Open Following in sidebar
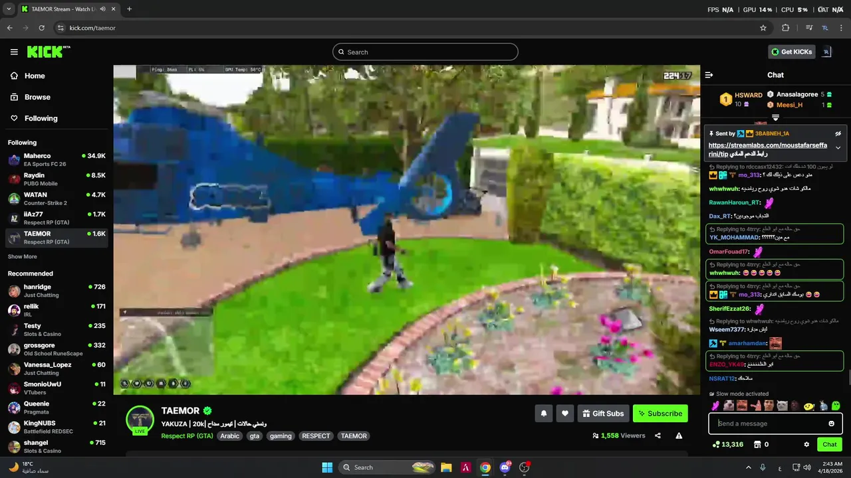Image resolution: width=851 pixels, height=478 pixels. pos(34,118)
